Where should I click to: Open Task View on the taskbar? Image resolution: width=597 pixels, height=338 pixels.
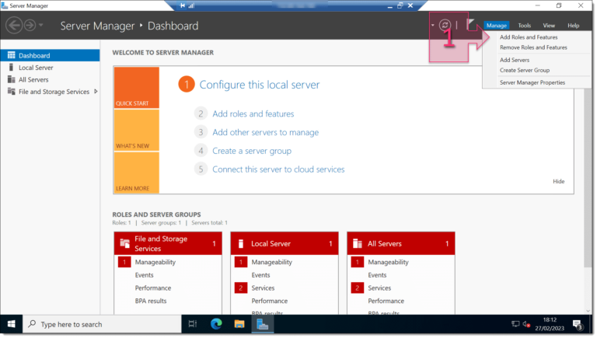click(193, 324)
